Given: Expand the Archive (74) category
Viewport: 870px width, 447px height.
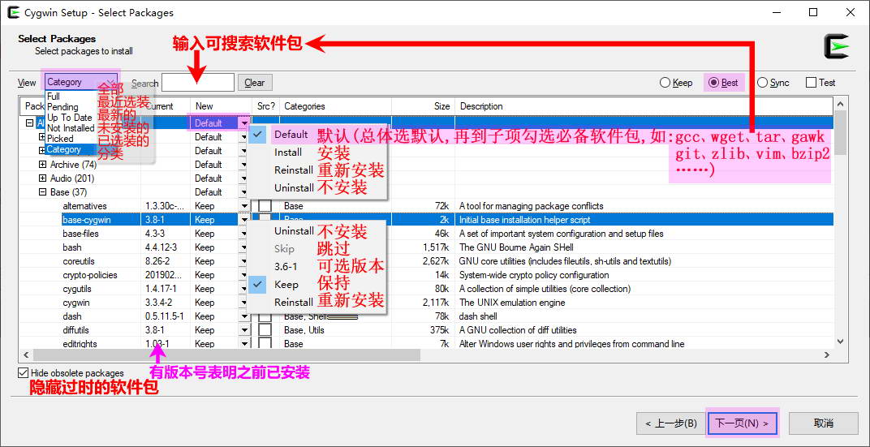Looking at the screenshot, I should click(43, 165).
